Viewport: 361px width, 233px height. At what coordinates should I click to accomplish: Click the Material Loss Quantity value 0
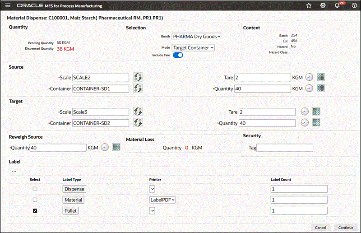pyautogui.click(x=186, y=148)
